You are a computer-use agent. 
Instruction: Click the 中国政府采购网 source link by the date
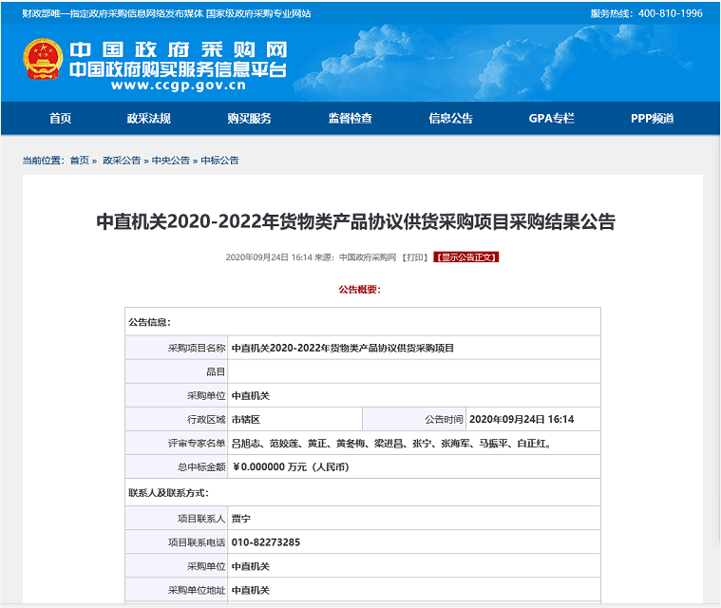tap(367, 257)
